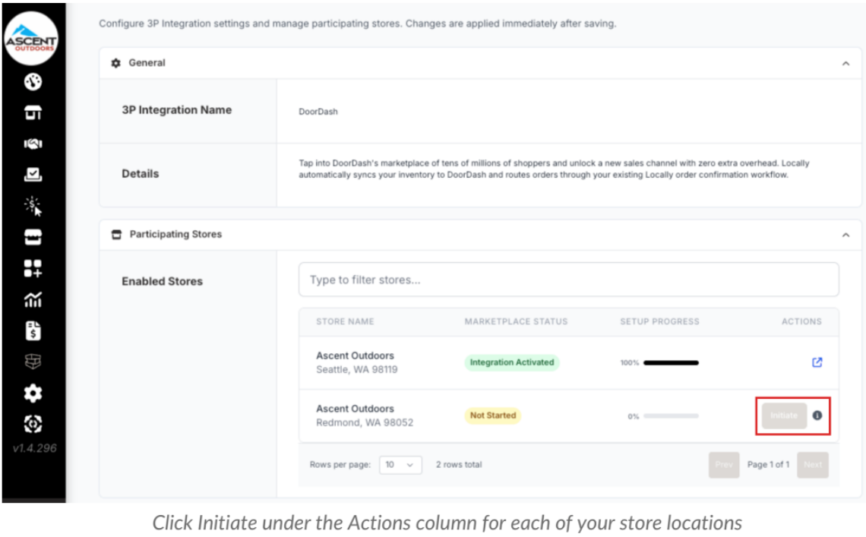This screenshot has height=537, width=866.
Task: Collapse the General section chevron
Action: click(x=845, y=64)
